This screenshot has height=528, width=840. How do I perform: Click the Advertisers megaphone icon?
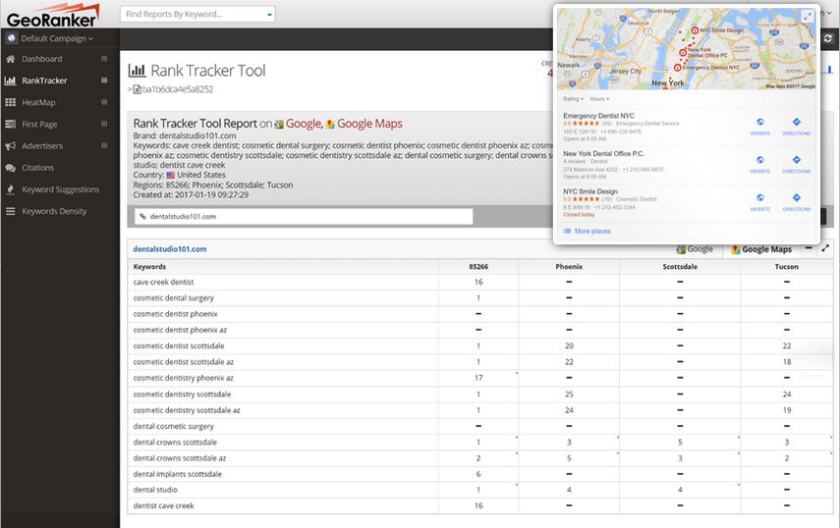(x=10, y=145)
